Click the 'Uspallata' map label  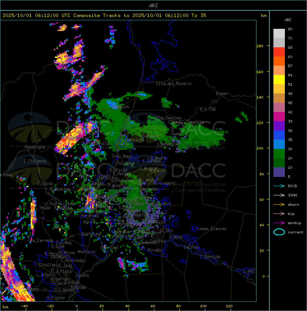(35, 147)
